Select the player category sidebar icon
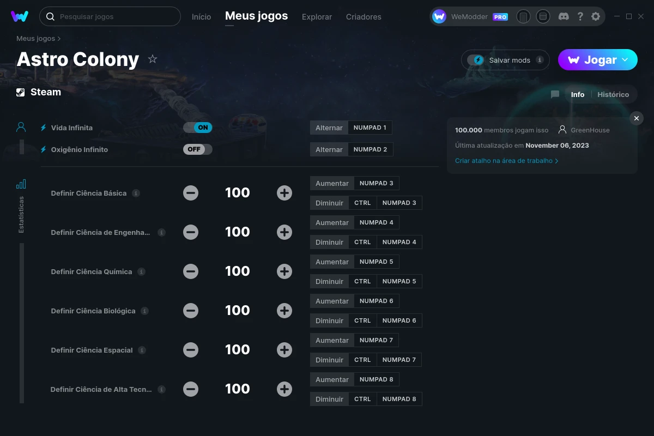 [x=21, y=128]
